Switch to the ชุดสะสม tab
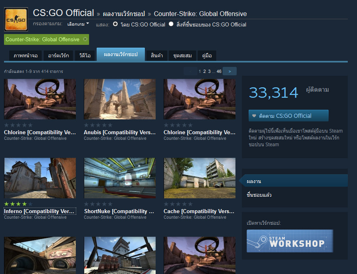 pyautogui.click(x=183, y=56)
